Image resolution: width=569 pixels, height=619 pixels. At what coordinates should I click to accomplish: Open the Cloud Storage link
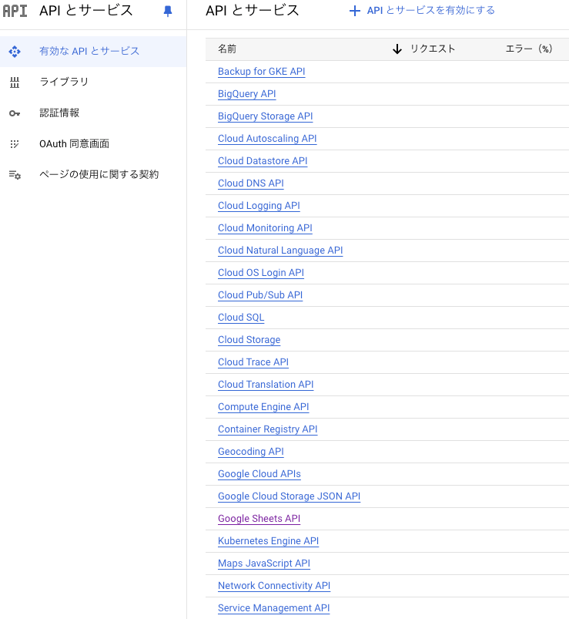(x=249, y=340)
